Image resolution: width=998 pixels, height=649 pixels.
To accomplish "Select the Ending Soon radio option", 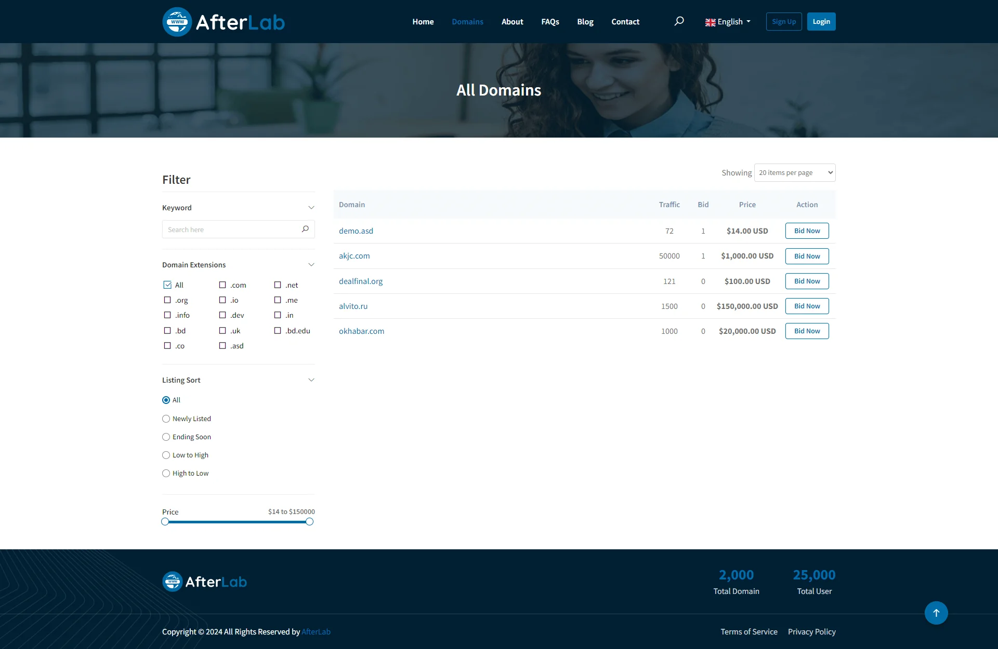I will coord(166,437).
